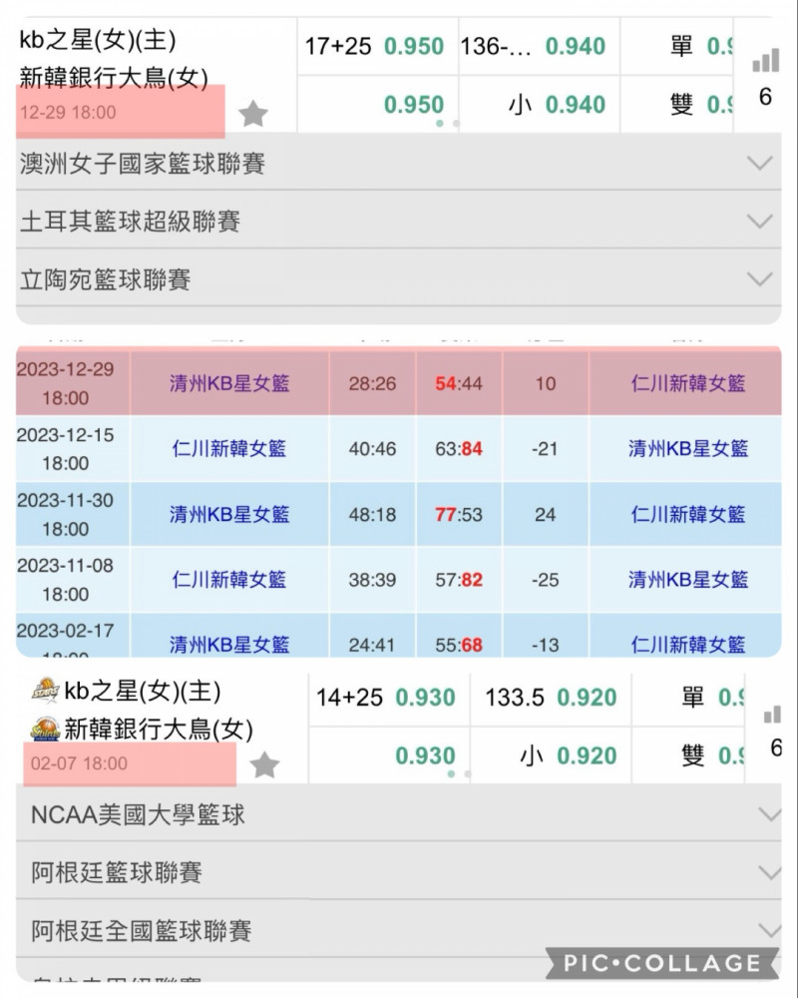Screen dimensions: 798x998
Task: Bet 雙 even in 02-07 match
Action: point(688,755)
